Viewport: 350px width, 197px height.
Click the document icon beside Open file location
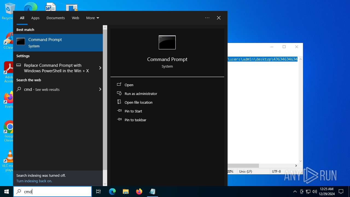(x=119, y=102)
